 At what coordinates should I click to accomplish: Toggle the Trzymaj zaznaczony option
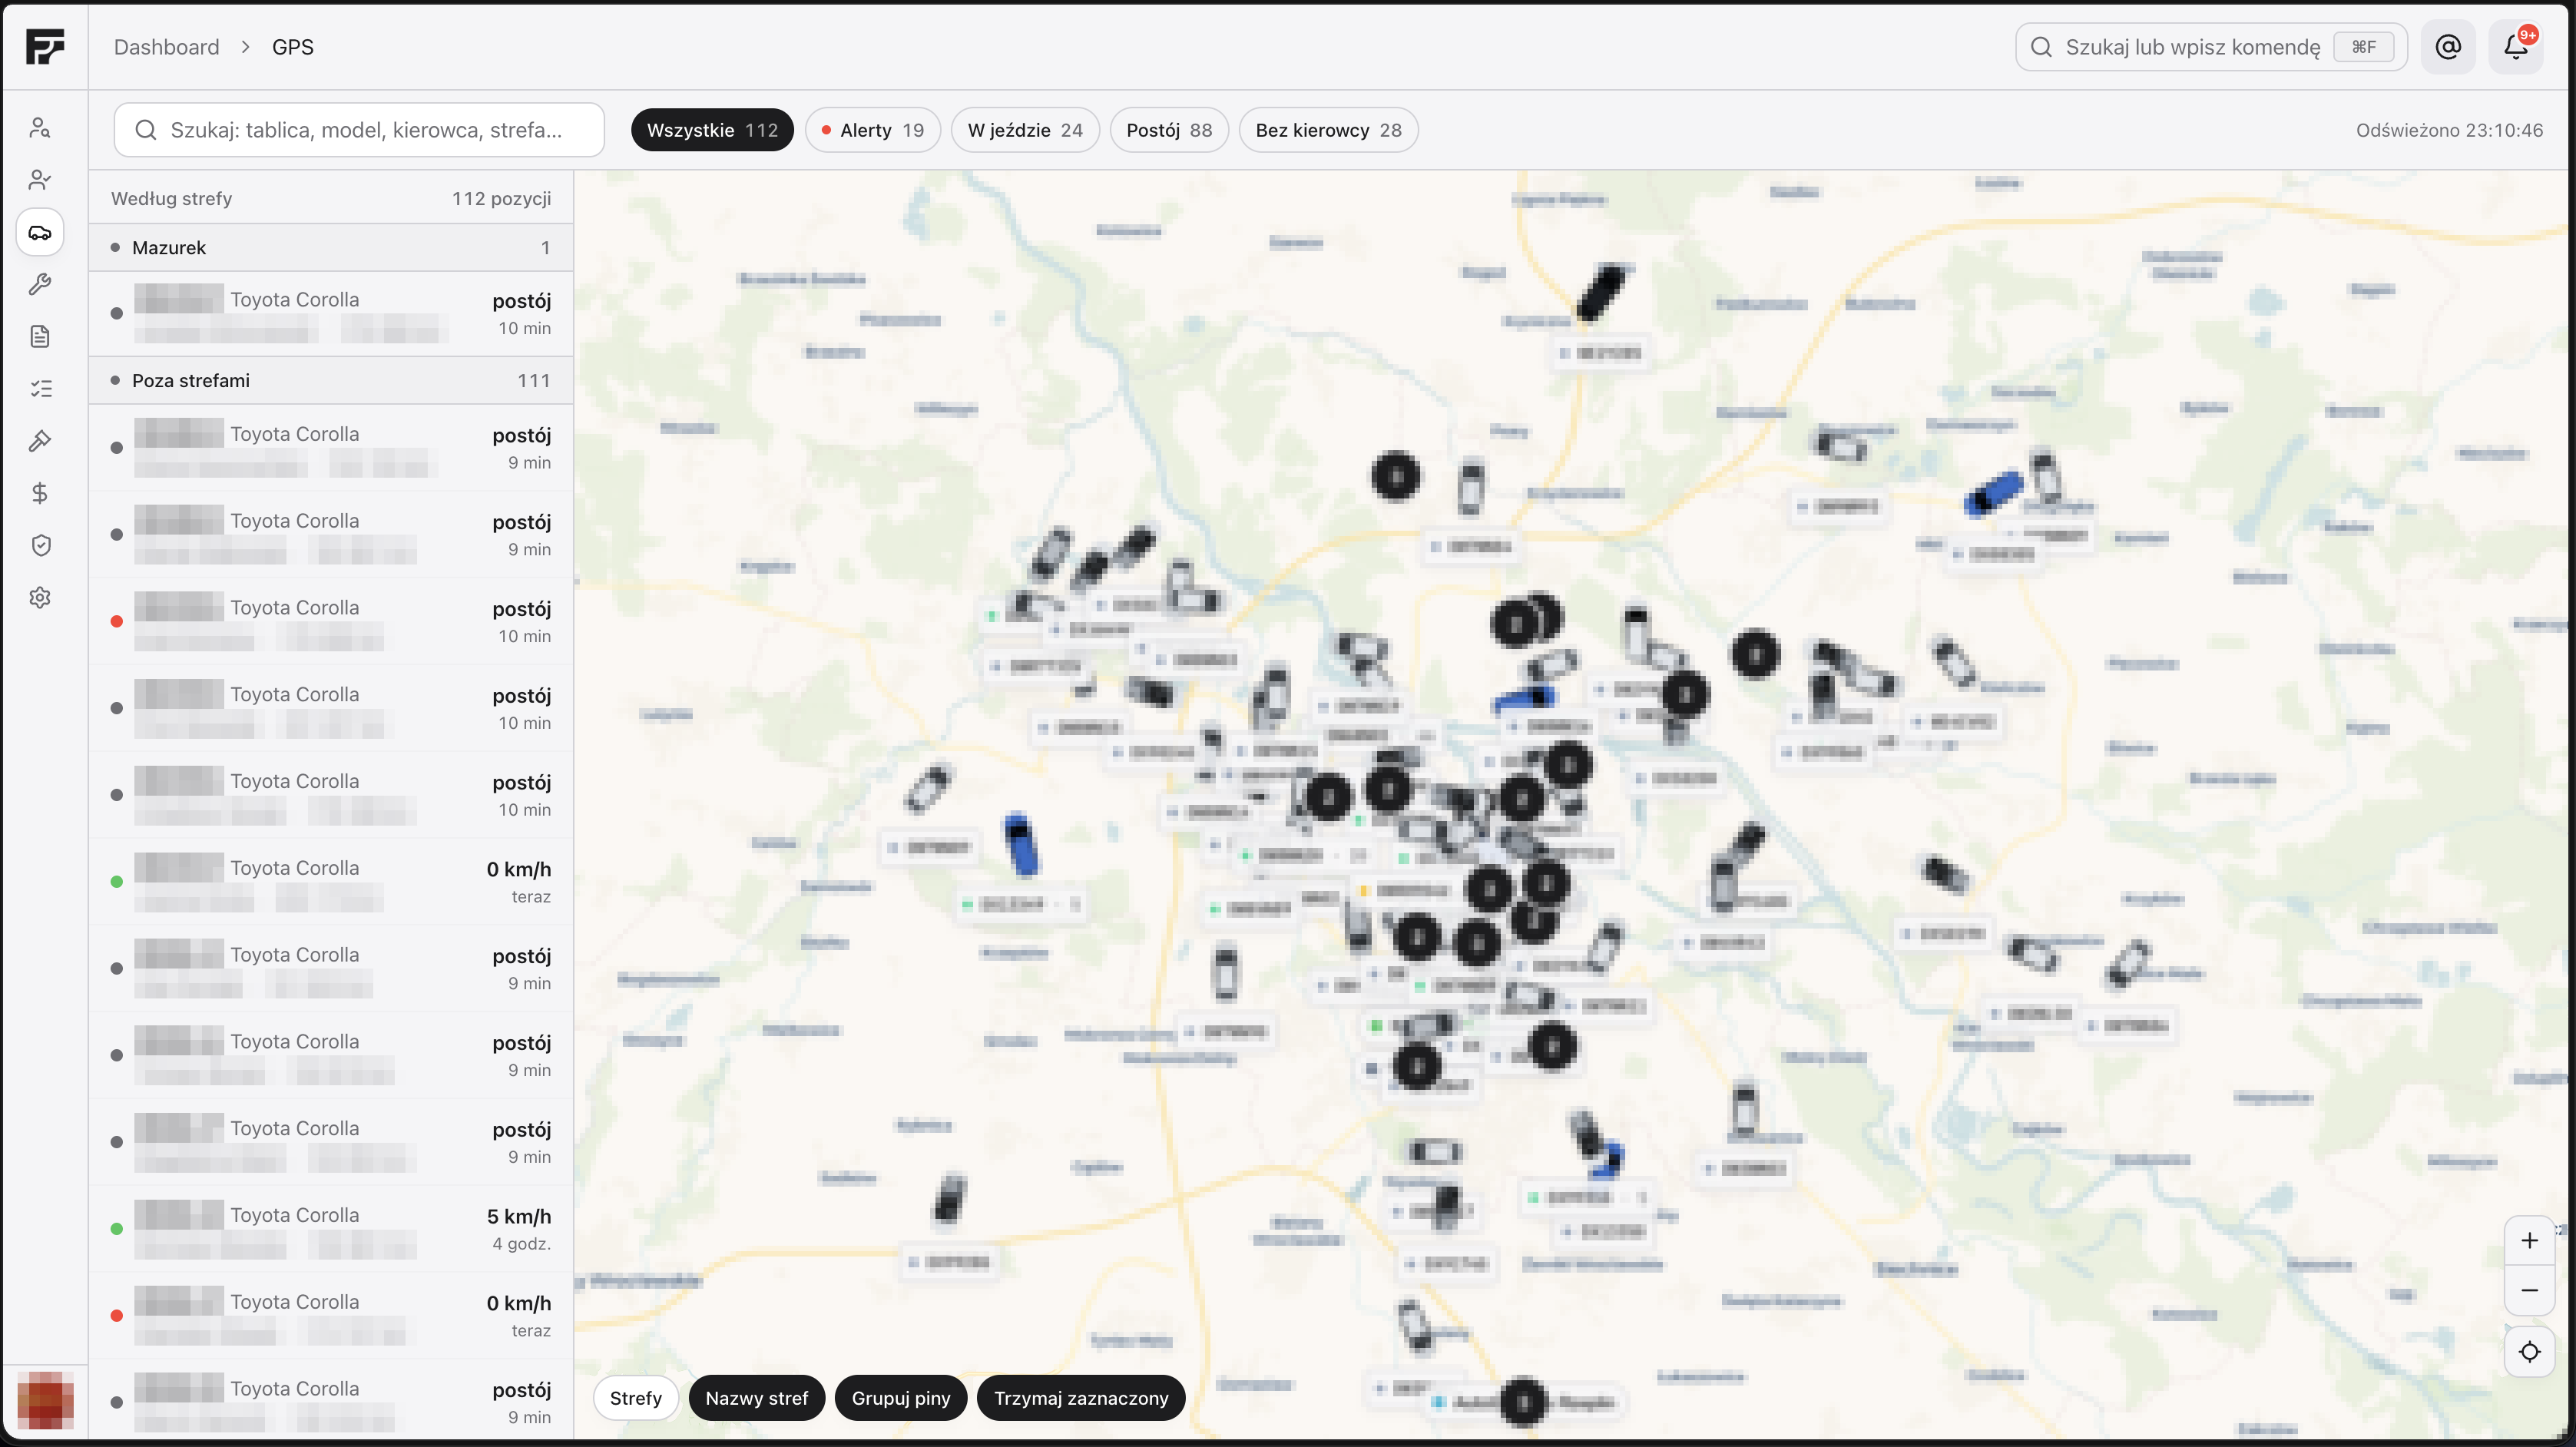[x=1081, y=1398]
